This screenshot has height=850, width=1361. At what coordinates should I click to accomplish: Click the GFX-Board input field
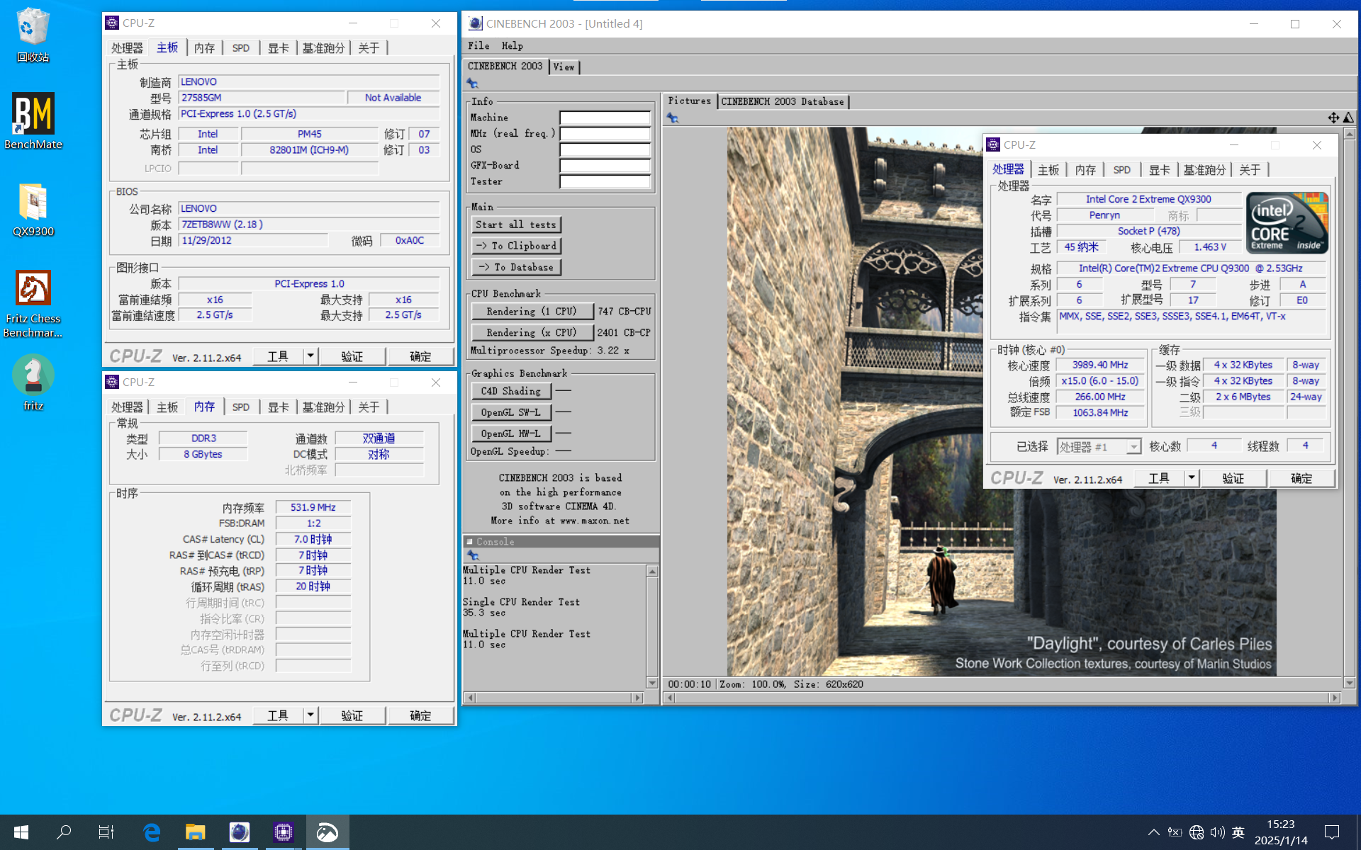point(605,165)
